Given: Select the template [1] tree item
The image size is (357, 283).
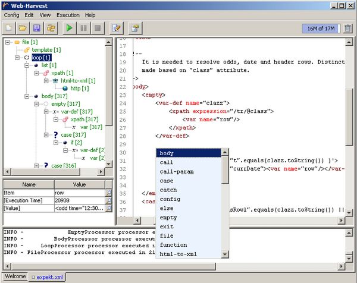Looking at the screenshot, I should pos(46,50).
